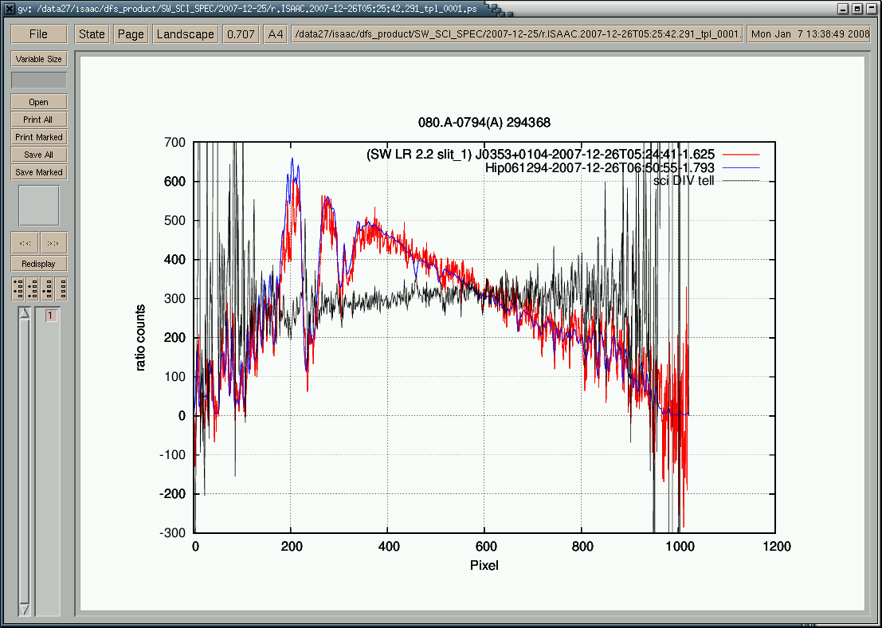
Task: Select page 1 in the page list
Action: 51,316
